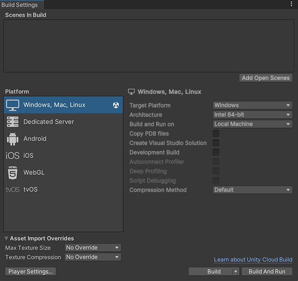
Task: Select the tvOS platform icon
Action: [13, 189]
